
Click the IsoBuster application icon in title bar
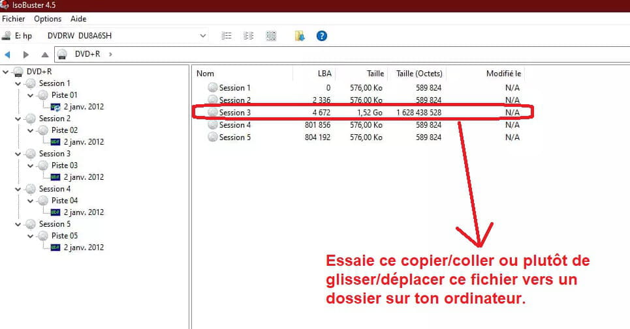[x=5, y=5]
